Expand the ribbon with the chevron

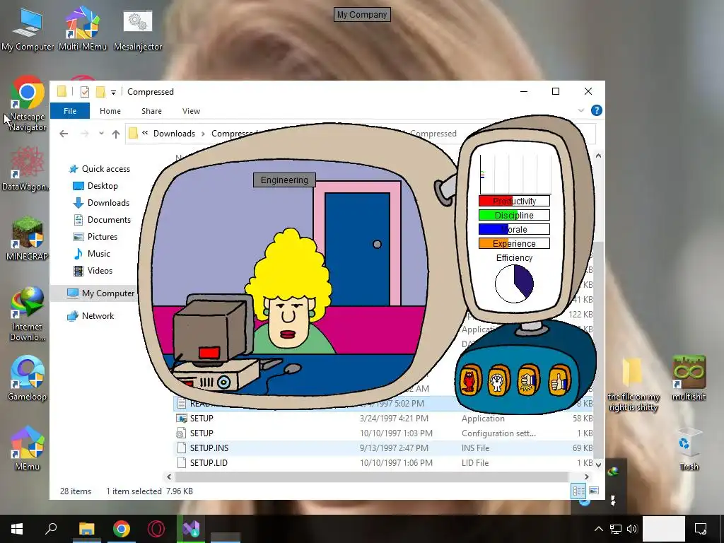pos(581,110)
